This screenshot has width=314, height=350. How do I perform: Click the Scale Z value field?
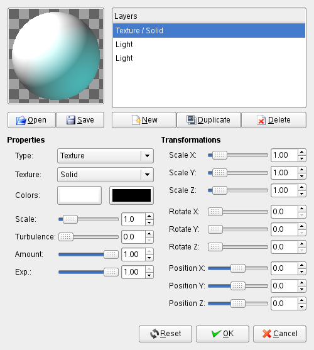284,190
